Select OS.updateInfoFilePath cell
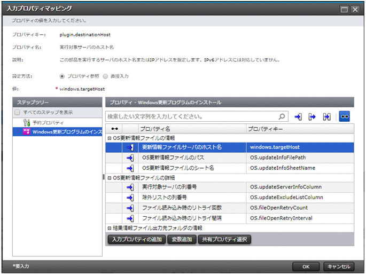 click(300, 158)
